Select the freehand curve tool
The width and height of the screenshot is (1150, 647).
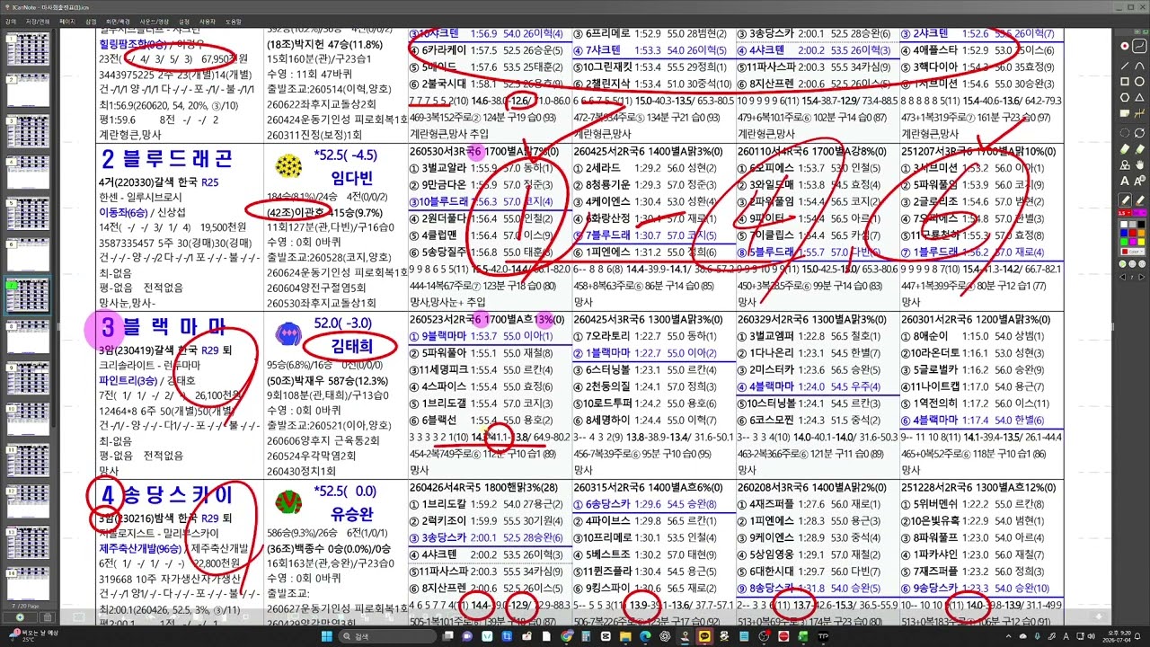[x=1139, y=46]
